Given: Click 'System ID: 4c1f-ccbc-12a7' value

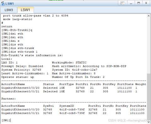Looking at the screenshot, I should coord(75,70).
